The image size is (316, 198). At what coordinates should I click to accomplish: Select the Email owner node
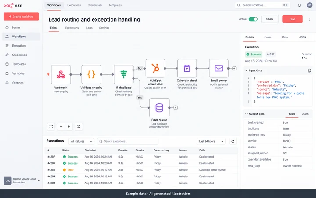pos(219,68)
